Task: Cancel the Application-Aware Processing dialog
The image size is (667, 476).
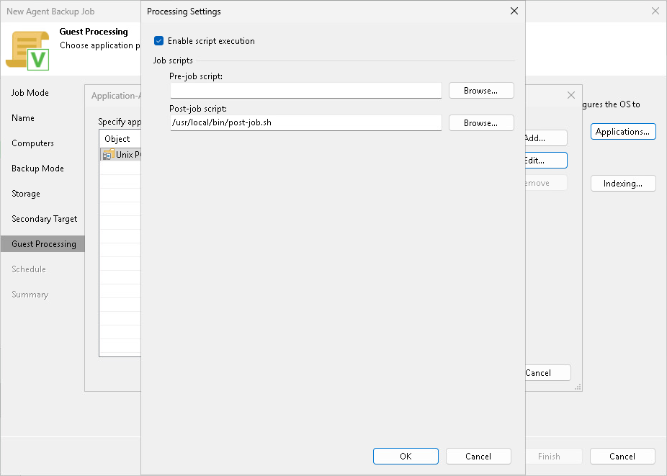Action: click(548, 372)
